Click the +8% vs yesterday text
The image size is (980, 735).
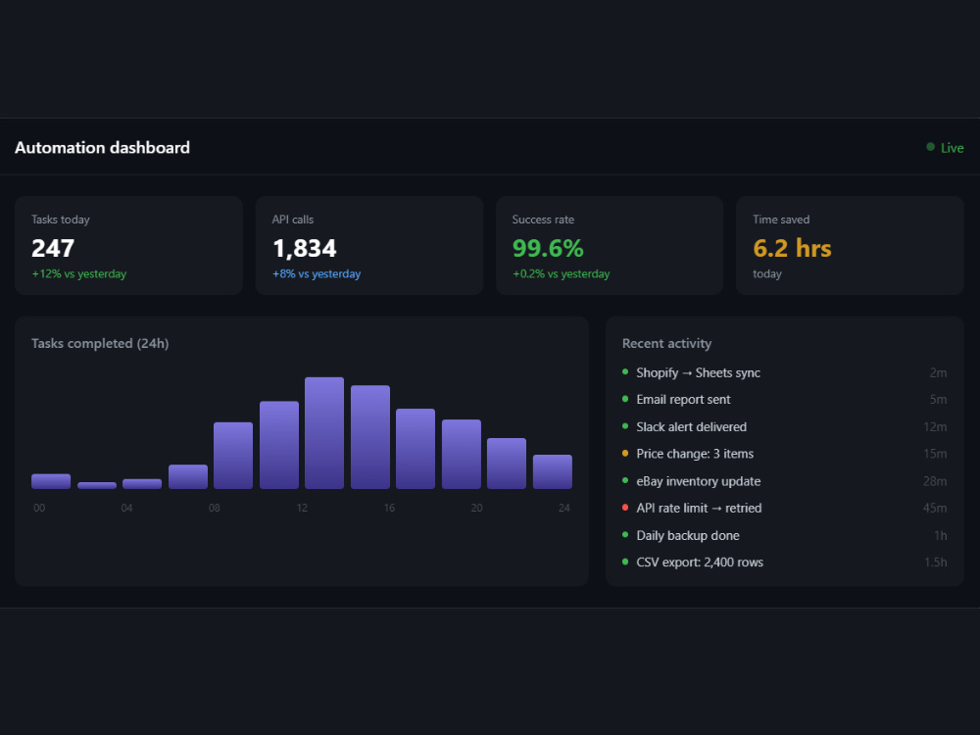point(317,273)
